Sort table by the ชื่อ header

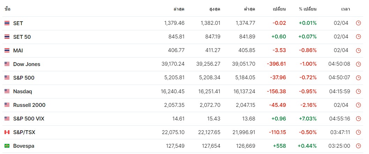point(7,9)
